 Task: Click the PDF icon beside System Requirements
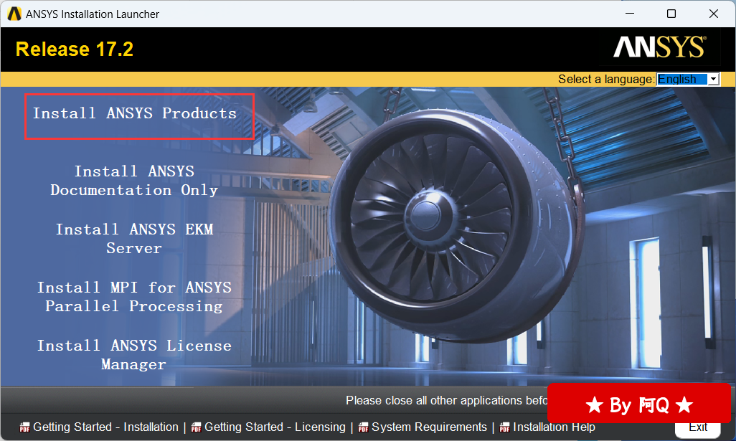point(364,428)
